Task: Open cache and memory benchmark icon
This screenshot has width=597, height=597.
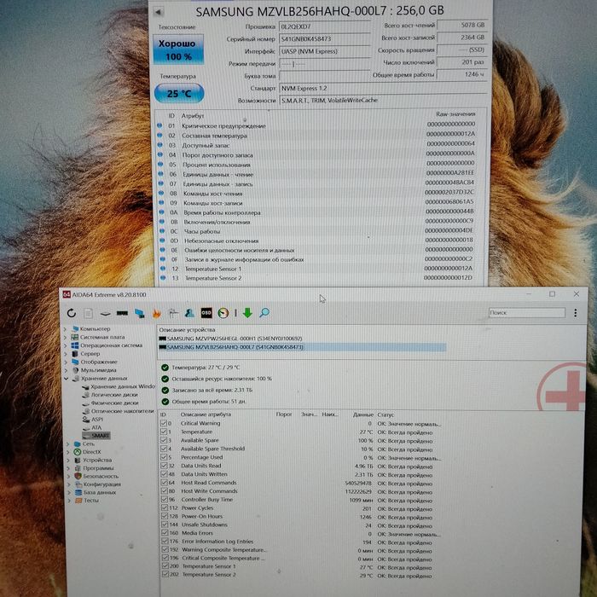Action: (122, 313)
